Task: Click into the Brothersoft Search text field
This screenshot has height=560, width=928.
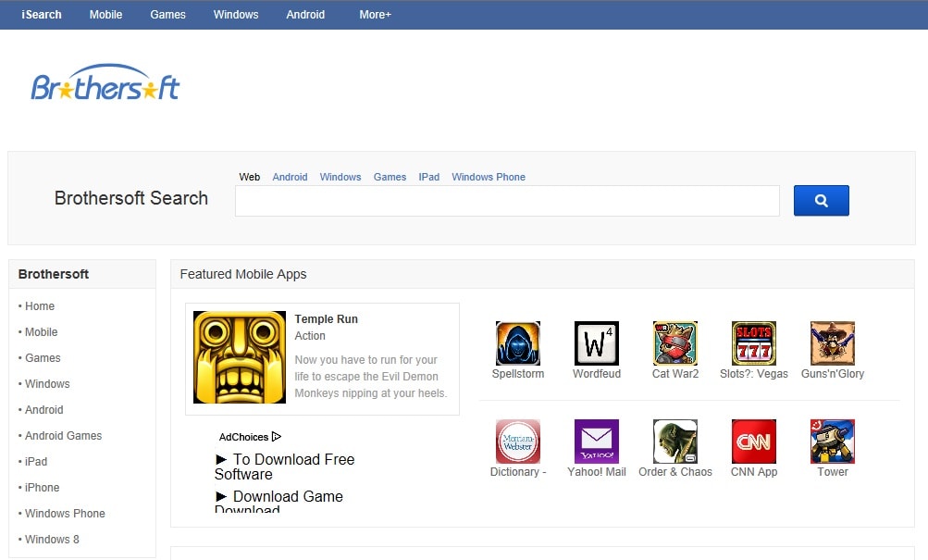Action: click(507, 201)
